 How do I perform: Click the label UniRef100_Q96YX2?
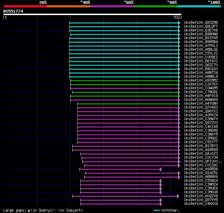201,111
